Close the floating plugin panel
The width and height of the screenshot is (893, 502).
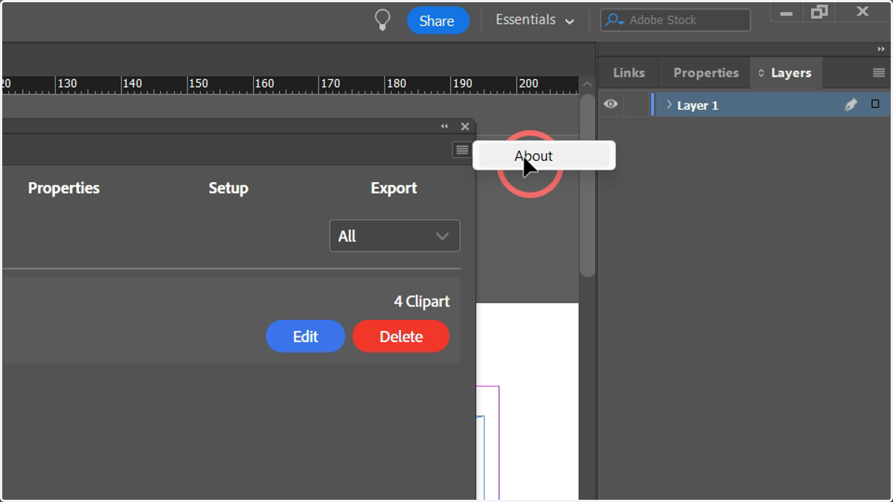[x=465, y=126]
